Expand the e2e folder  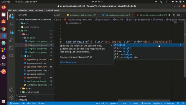point(26,23)
